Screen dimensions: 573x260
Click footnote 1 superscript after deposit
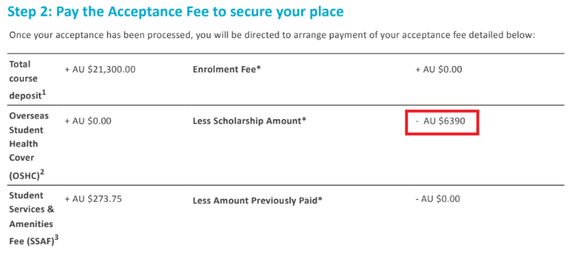44,93
